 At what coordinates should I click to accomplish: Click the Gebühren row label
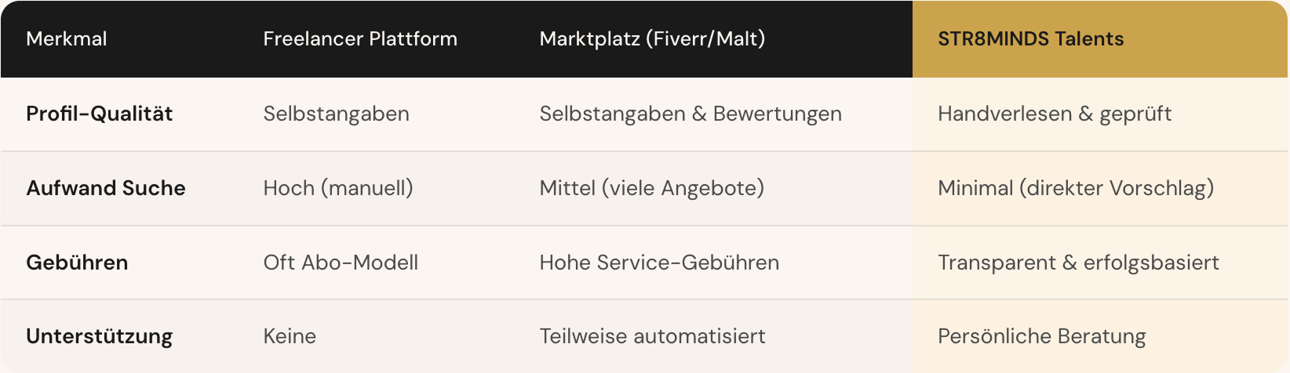(x=77, y=263)
